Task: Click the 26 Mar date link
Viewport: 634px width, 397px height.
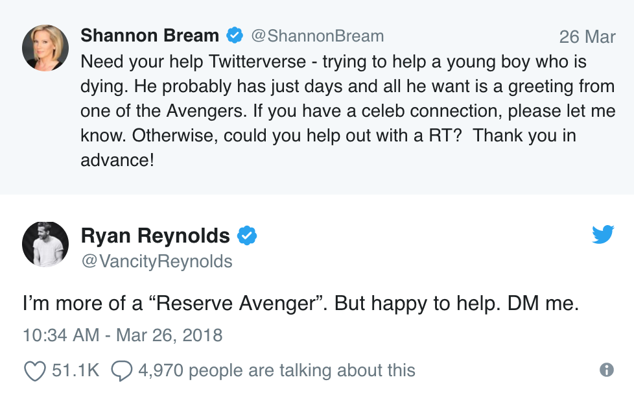Action: click(587, 36)
